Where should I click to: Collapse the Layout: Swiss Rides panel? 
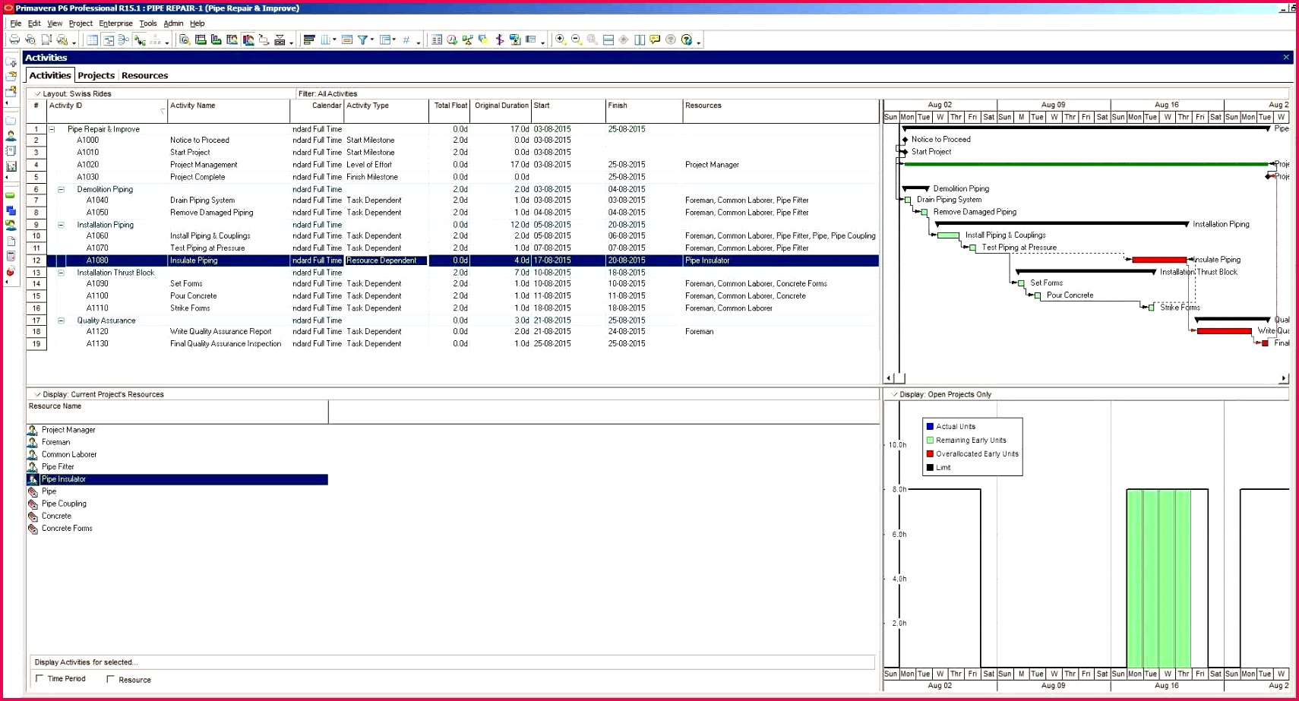(37, 93)
